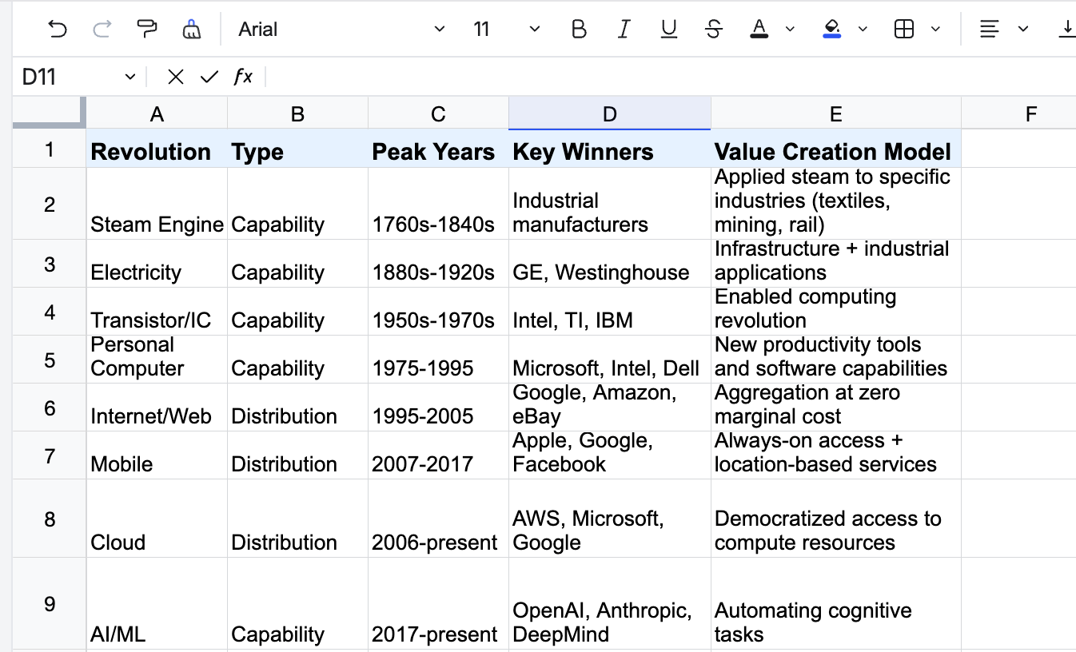Expand the fill color options arrow
Screen dimensions: 1076x652
(863, 30)
